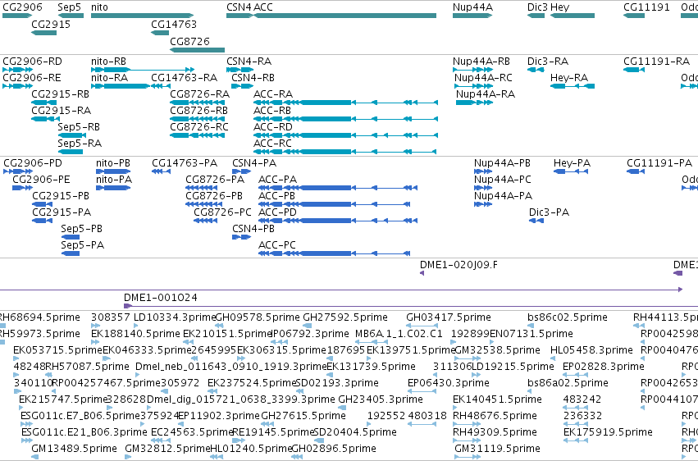Select EST MB6A.1_1.C02.C1
This screenshot has height=461, width=698.
click(372, 342)
